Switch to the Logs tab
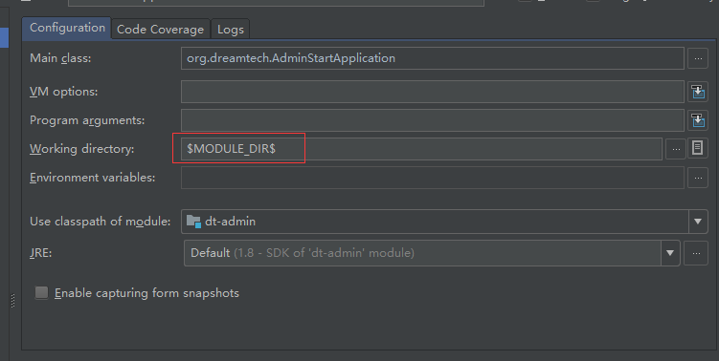719x361 pixels. point(230,30)
